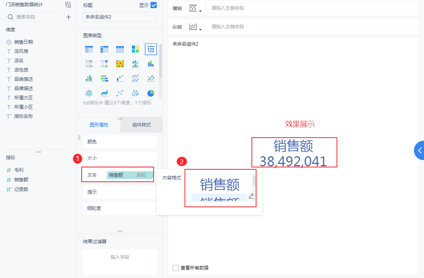This screenshot has height=278, width=424.
Task: Select the heat map chart type
Action: 120,64
